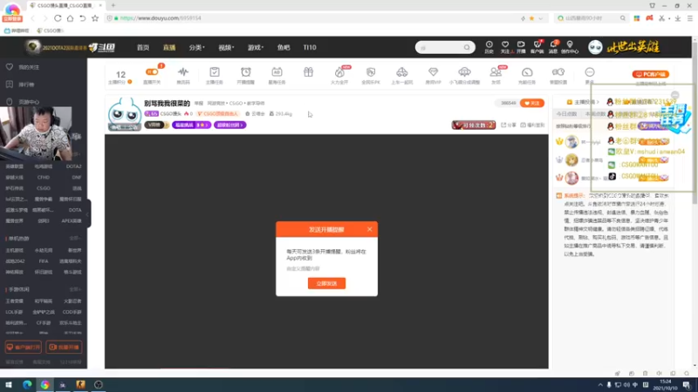Screen dimensions: 698x392
Task: Expand the 主播投稿 arrow link
Action: (585, 102)
